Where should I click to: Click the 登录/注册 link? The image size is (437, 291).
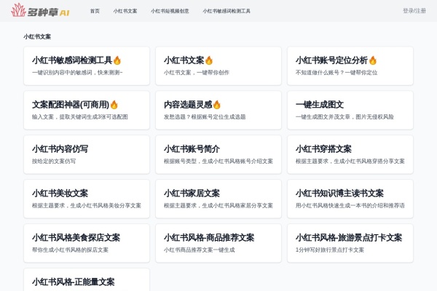coord(414,11)
